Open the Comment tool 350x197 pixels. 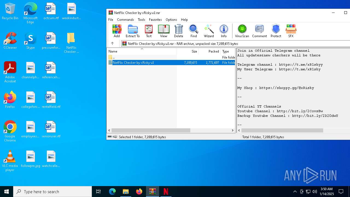coord(259,31)
